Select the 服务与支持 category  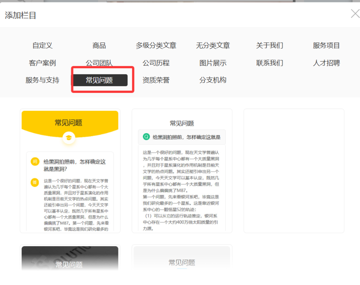point(42,80)
